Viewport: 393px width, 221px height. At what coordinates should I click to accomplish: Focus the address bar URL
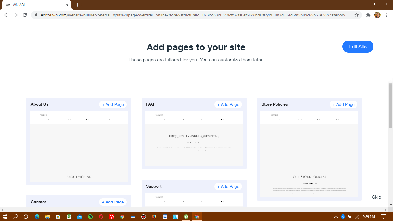coord(194,15)
